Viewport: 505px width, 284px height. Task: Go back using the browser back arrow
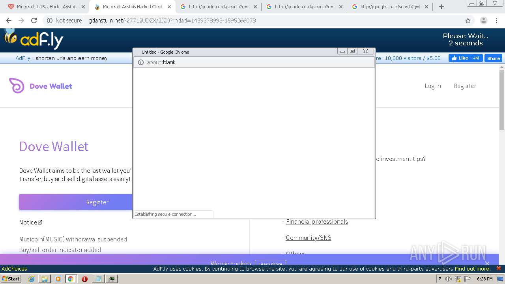pos(9,21)
